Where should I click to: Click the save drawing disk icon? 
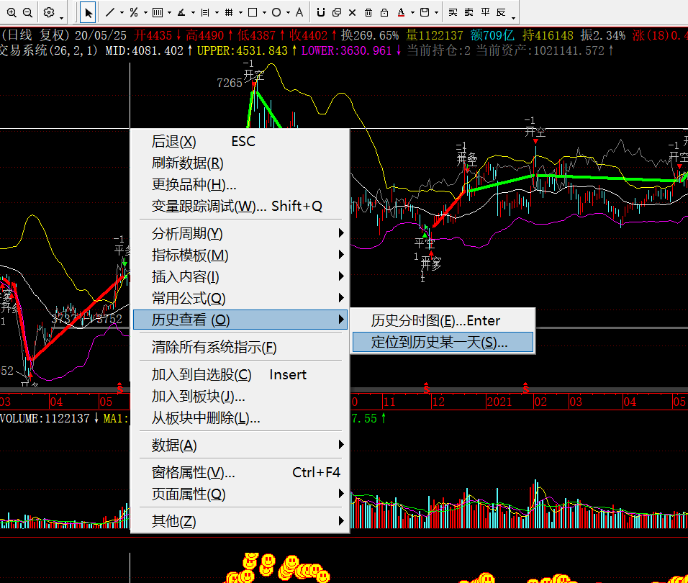coord(425,12)
